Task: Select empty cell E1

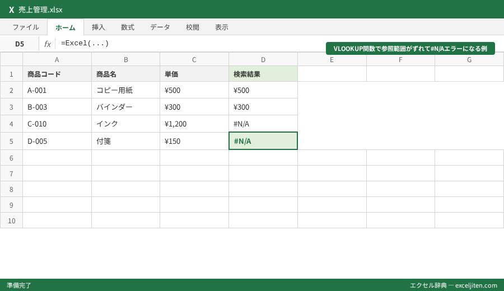Action: tap(332, 74)
